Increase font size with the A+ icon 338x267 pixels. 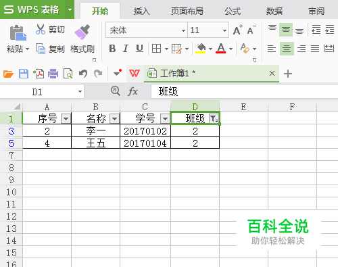(x=237, y=30)
